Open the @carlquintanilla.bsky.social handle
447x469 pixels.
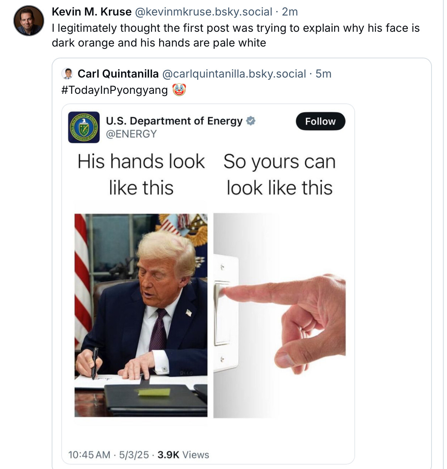click(x=234, y=74)
